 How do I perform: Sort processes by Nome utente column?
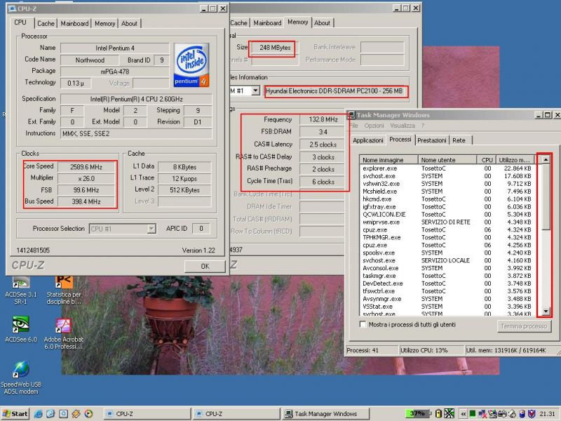click(447, 160)
